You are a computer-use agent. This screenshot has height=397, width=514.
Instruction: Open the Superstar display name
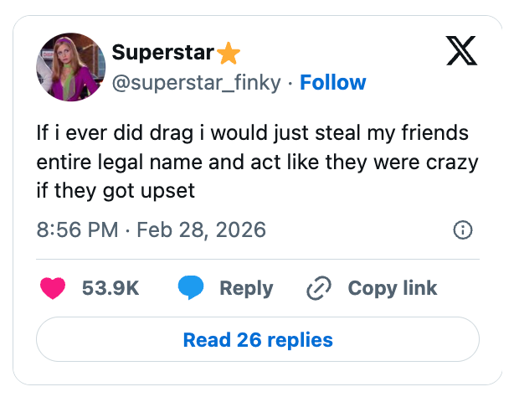pos(162,53)
